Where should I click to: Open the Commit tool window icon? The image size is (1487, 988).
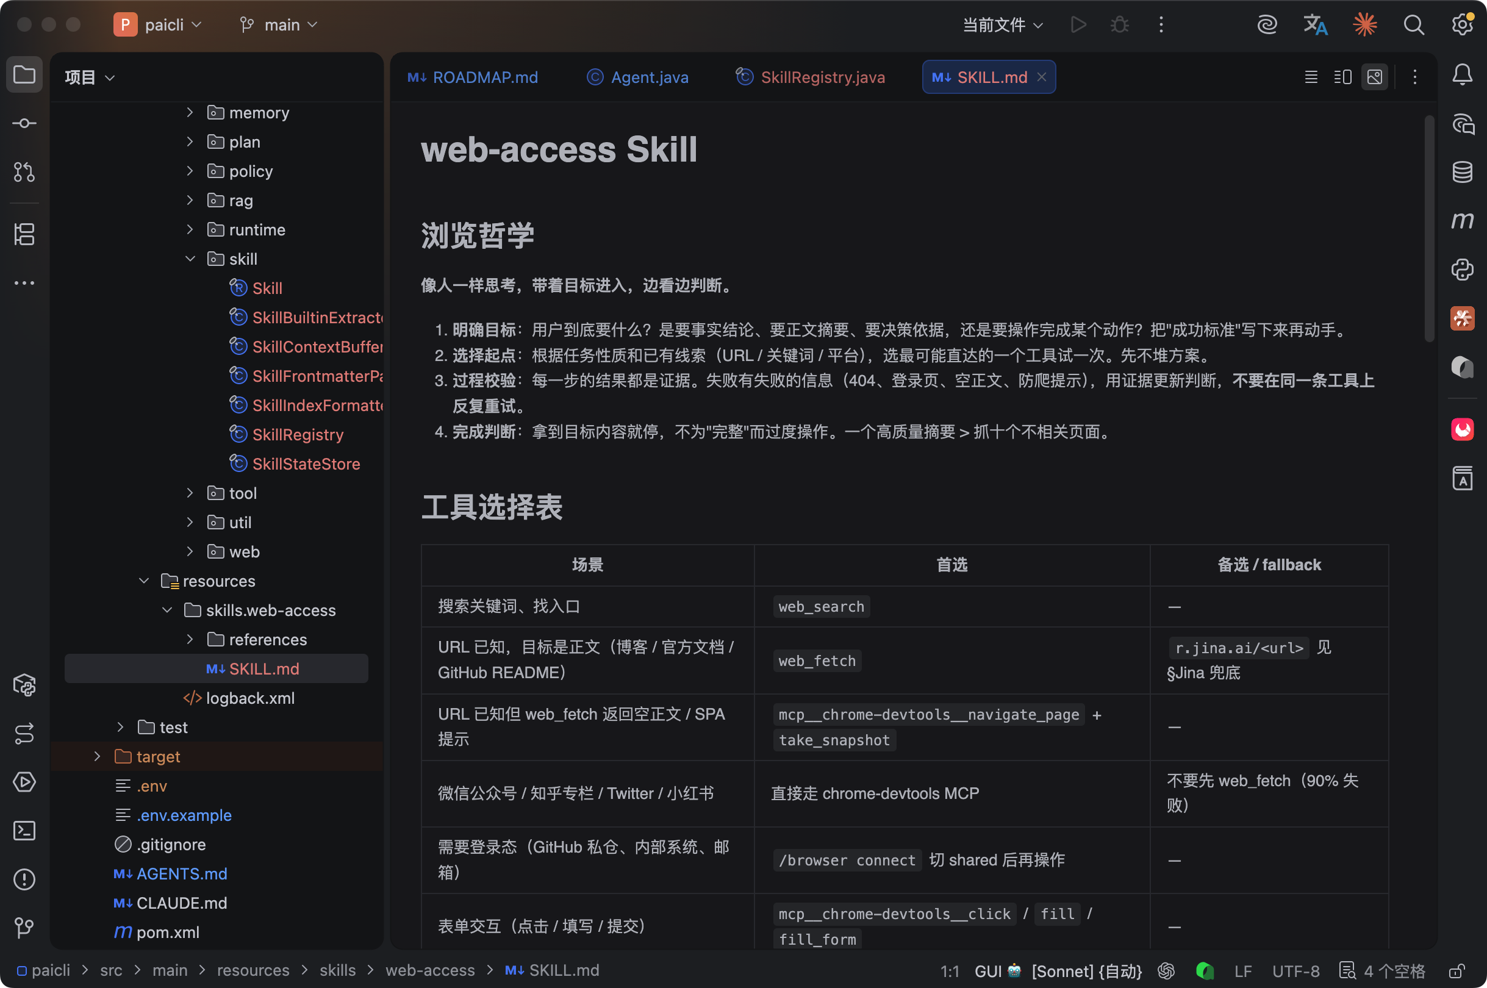click(24, 123)
